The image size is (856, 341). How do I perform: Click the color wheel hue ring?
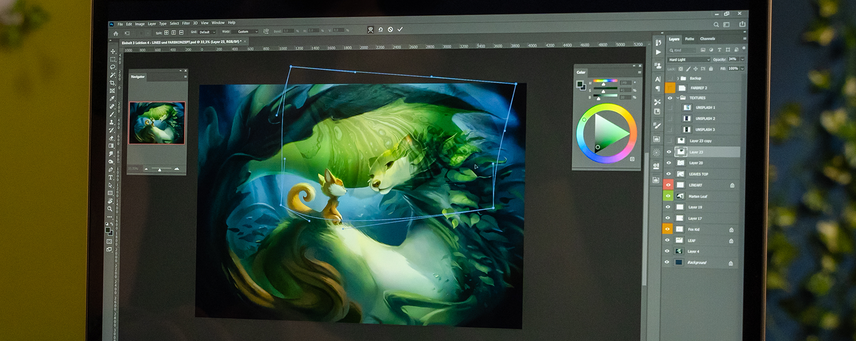607,108
